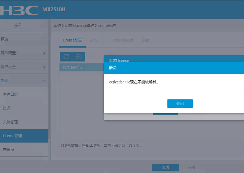Click the License配置 breadcrumb item
The width and height of the screenshot is (244, 173).
click(107, 26)
